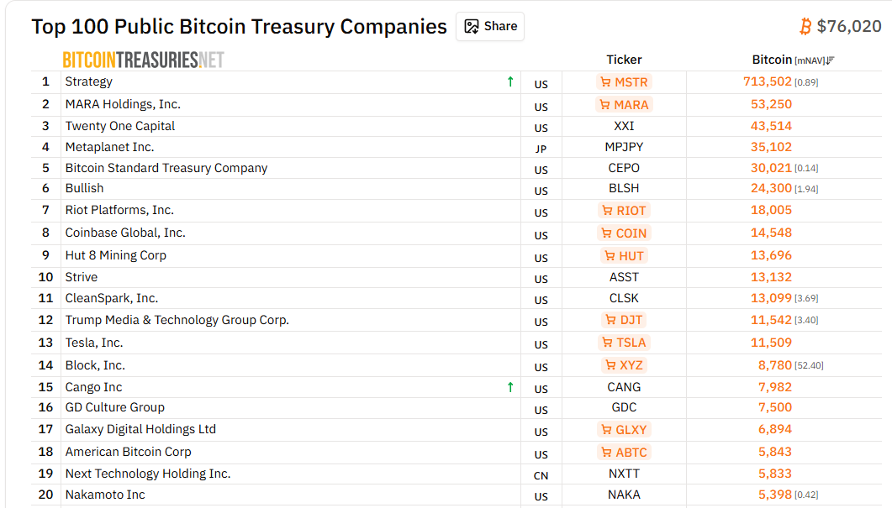Viewport: 892px width, 508px height.
Task: Click the Ticker column header
Action: point(624,60)
